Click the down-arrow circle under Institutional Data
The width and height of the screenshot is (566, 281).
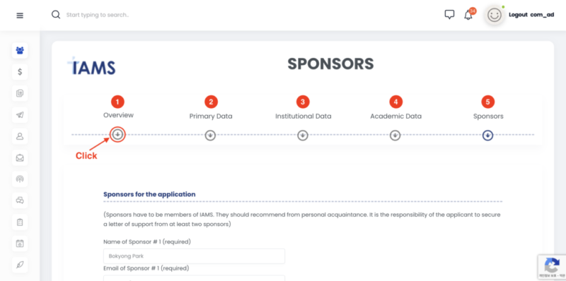[303, 136]
